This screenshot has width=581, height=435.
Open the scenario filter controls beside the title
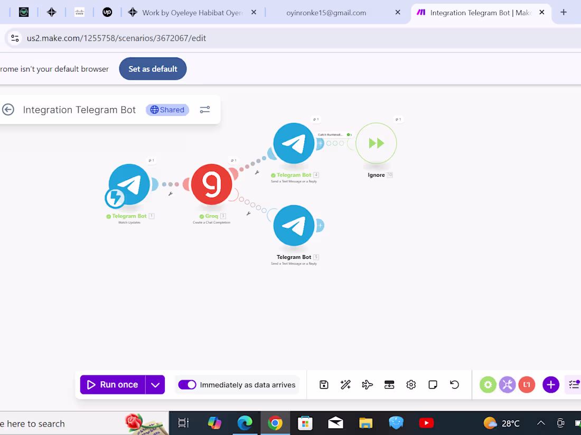pyautogui.click(x=205, y=110)
